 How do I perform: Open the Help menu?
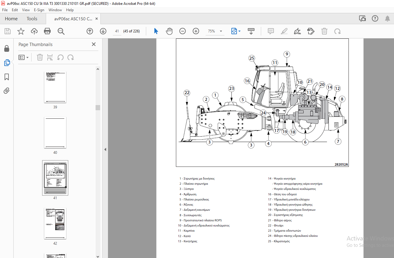tap(70, 10)
